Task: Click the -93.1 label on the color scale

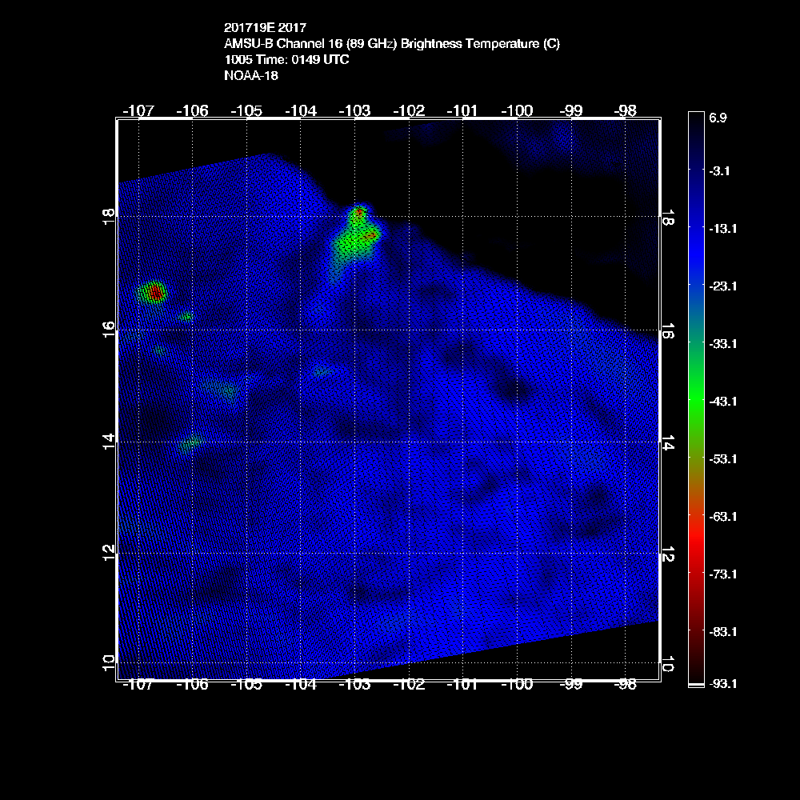Action: coord(722,683)
